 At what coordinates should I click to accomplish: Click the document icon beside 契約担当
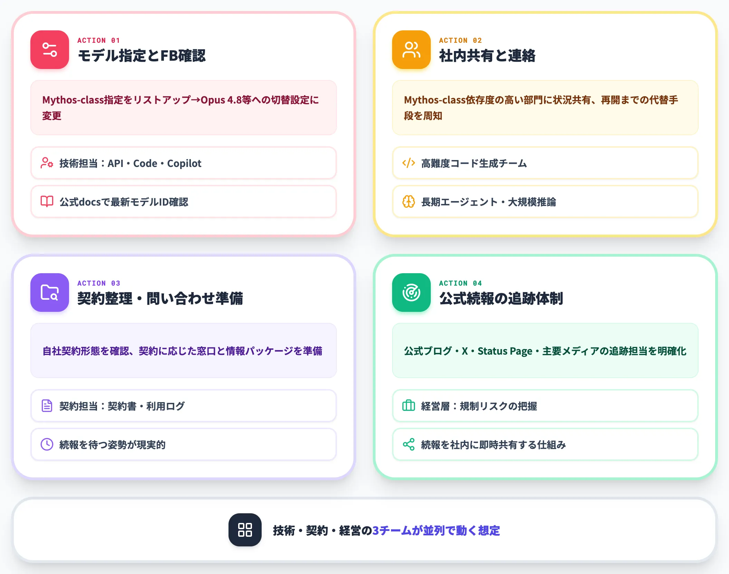47,406
